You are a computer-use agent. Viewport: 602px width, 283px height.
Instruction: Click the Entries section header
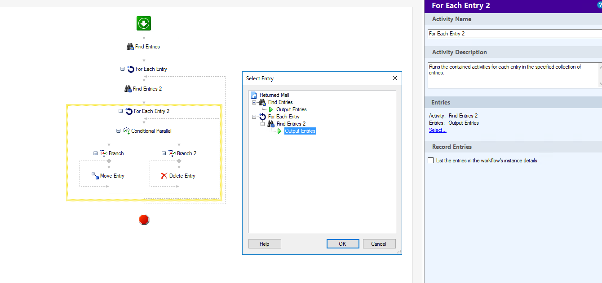coord(513,102)
